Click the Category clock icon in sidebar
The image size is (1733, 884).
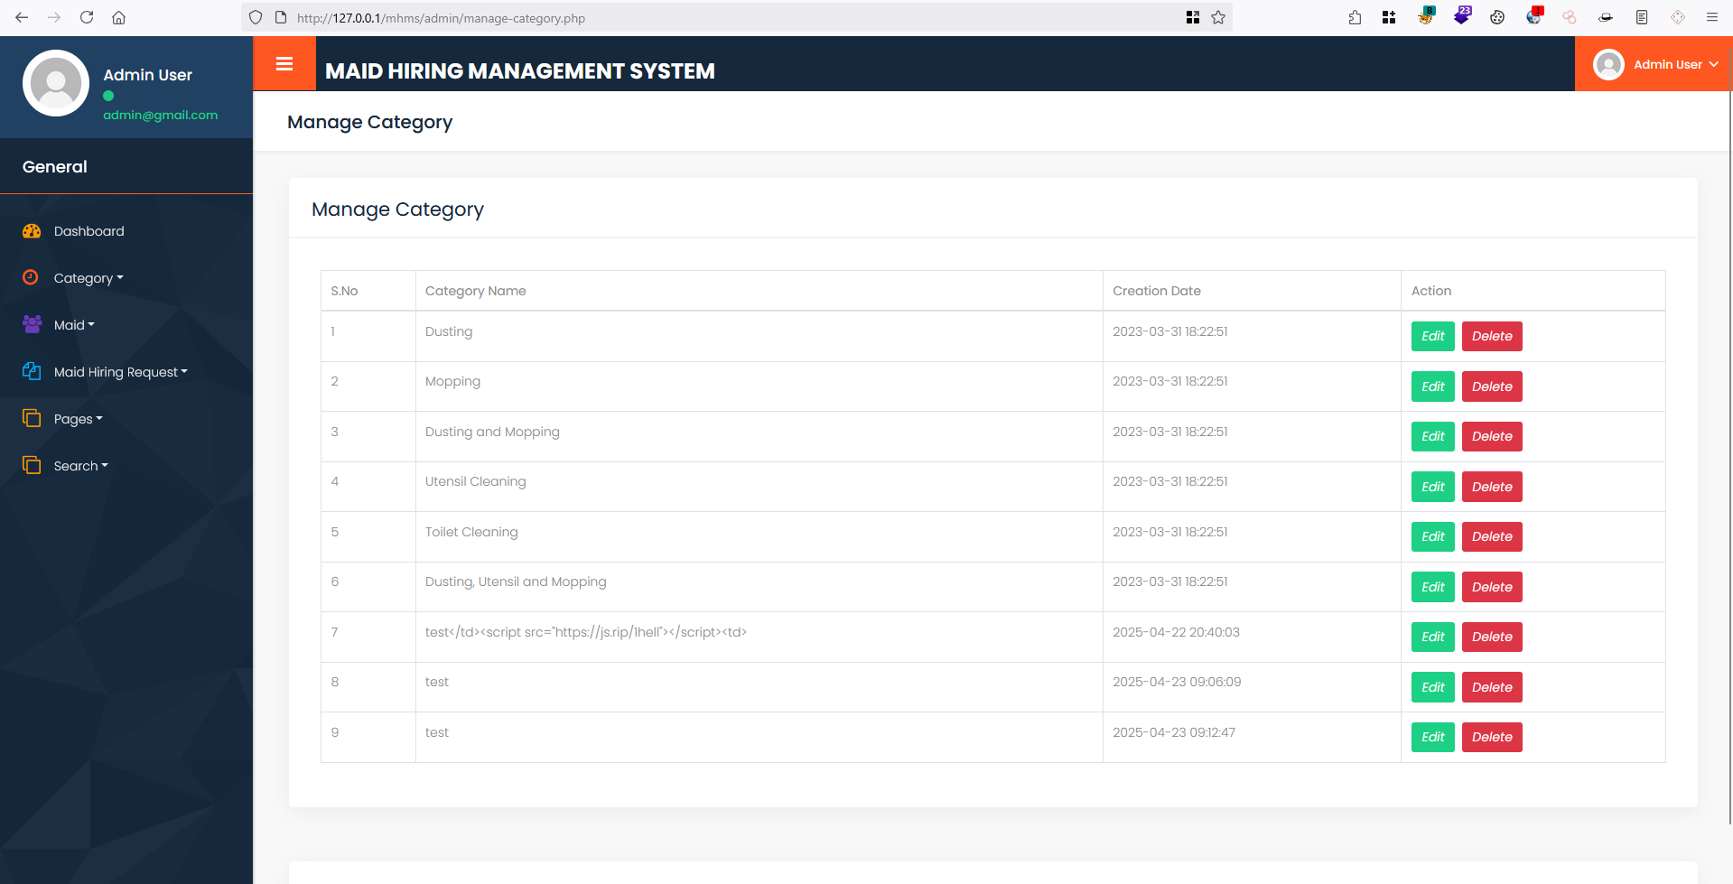pyautogui.click(x=31, y=277)
